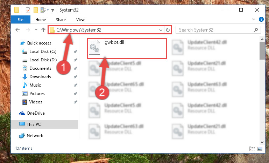This screenshot has height=163, width=269.
Task: Click the Properties quick access toolbar icon
Action: tap(28, 10)
